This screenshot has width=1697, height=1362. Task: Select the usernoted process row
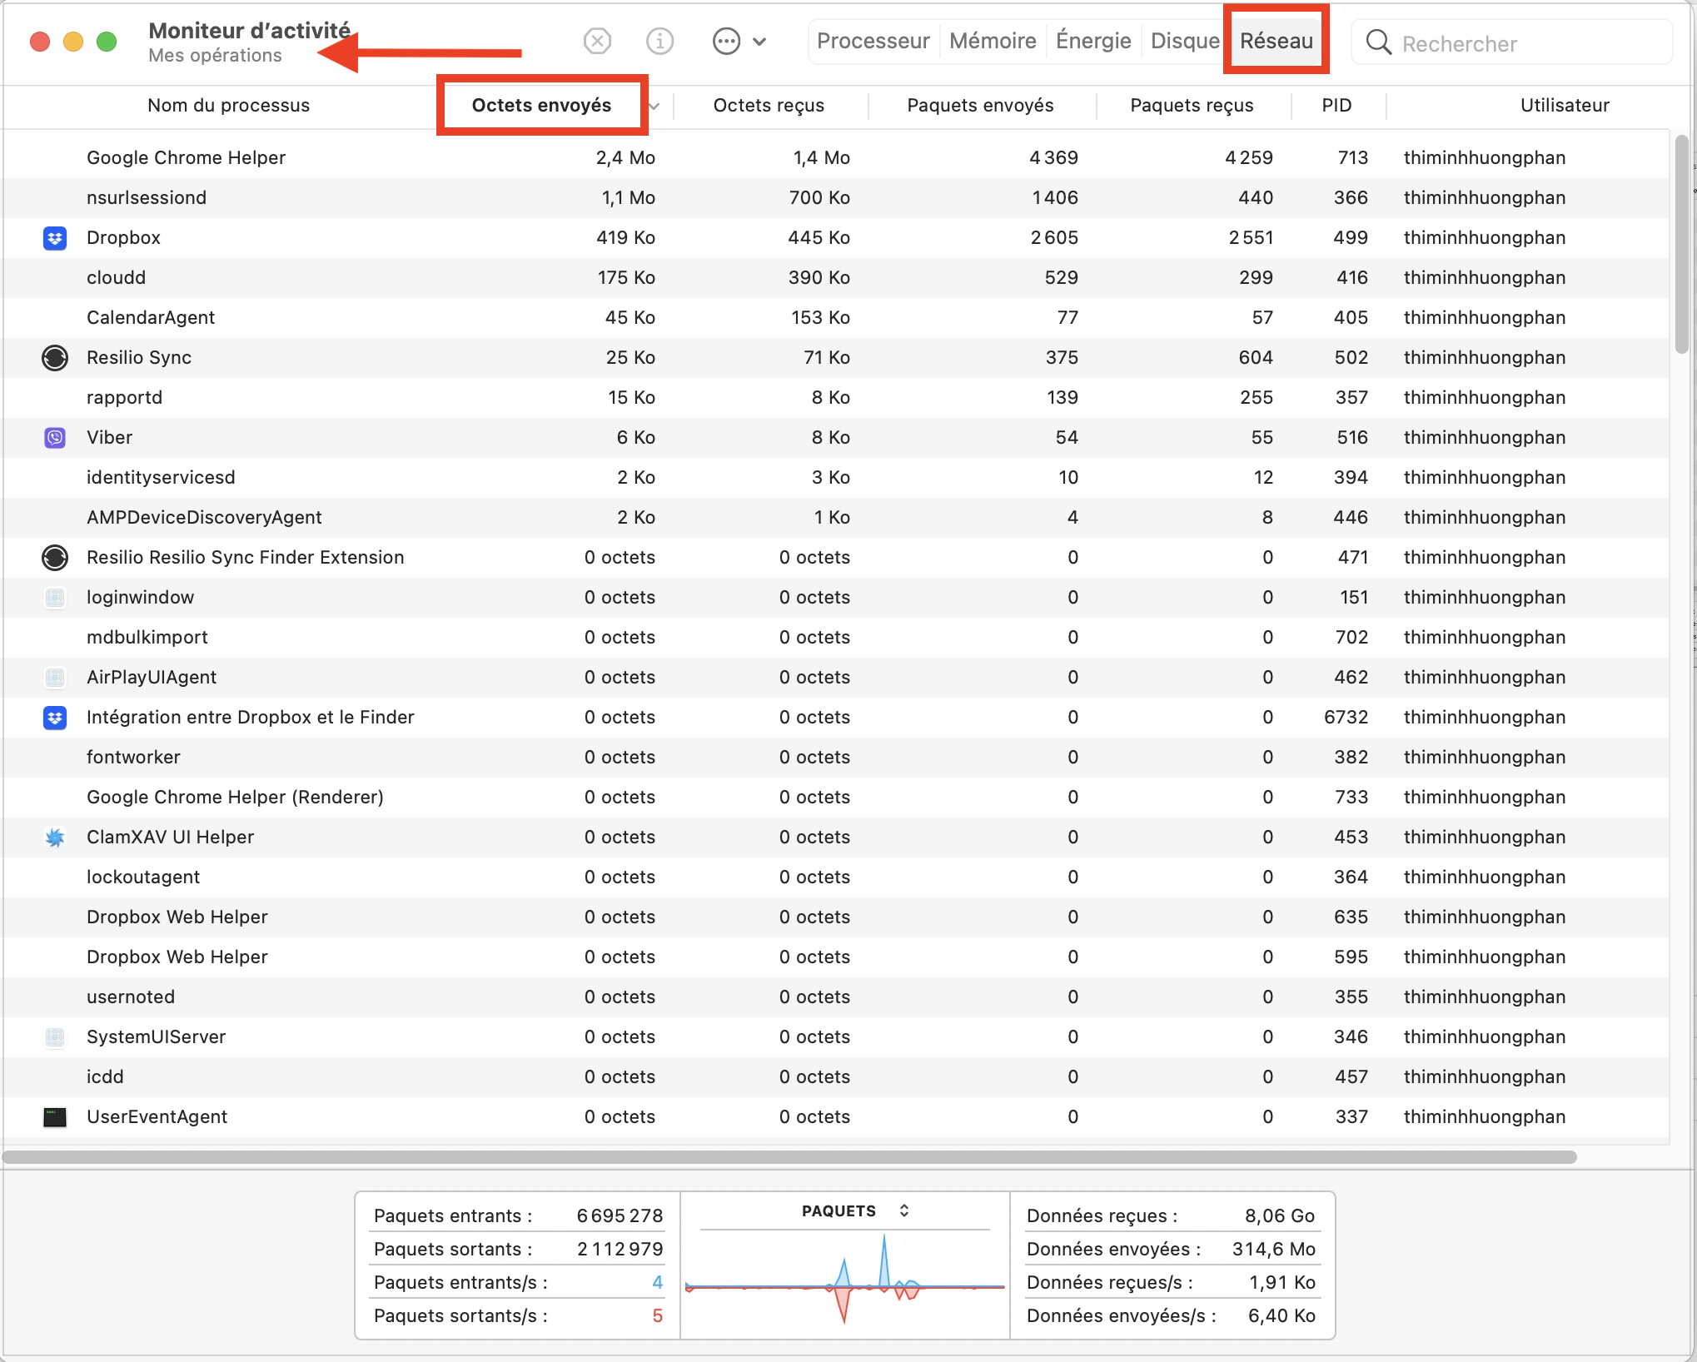(x=836, y=997)
